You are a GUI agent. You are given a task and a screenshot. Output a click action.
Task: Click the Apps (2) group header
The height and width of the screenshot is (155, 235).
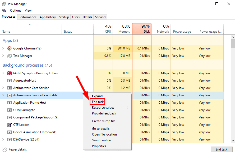10,41
